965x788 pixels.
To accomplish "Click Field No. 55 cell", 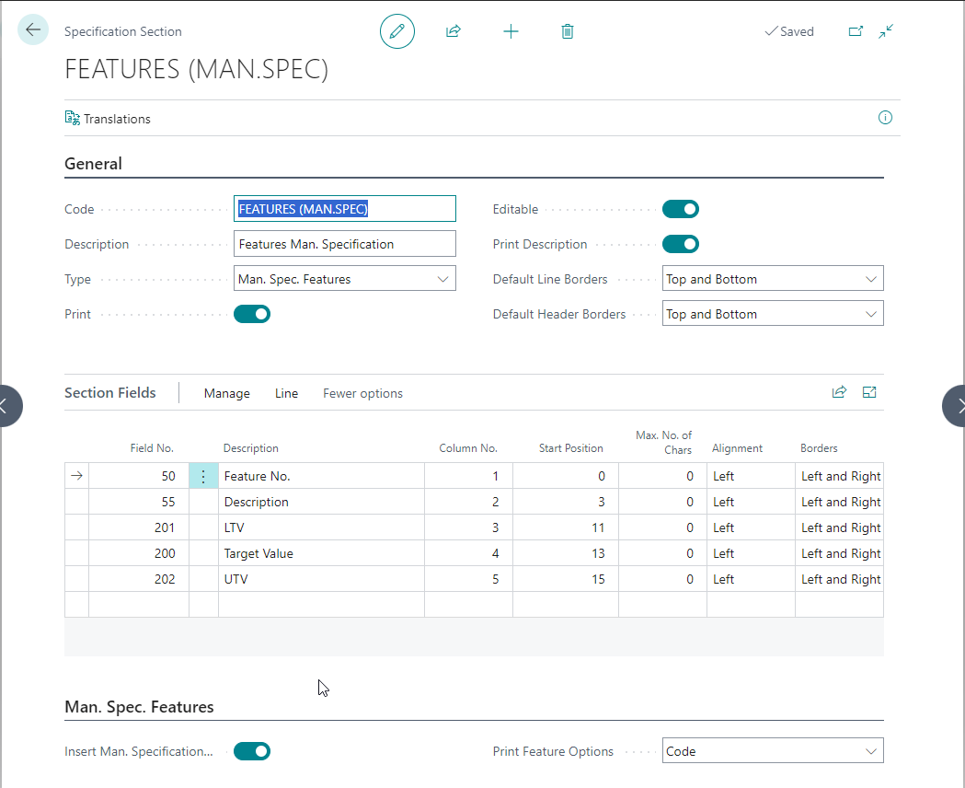I will tap(139, 502).
